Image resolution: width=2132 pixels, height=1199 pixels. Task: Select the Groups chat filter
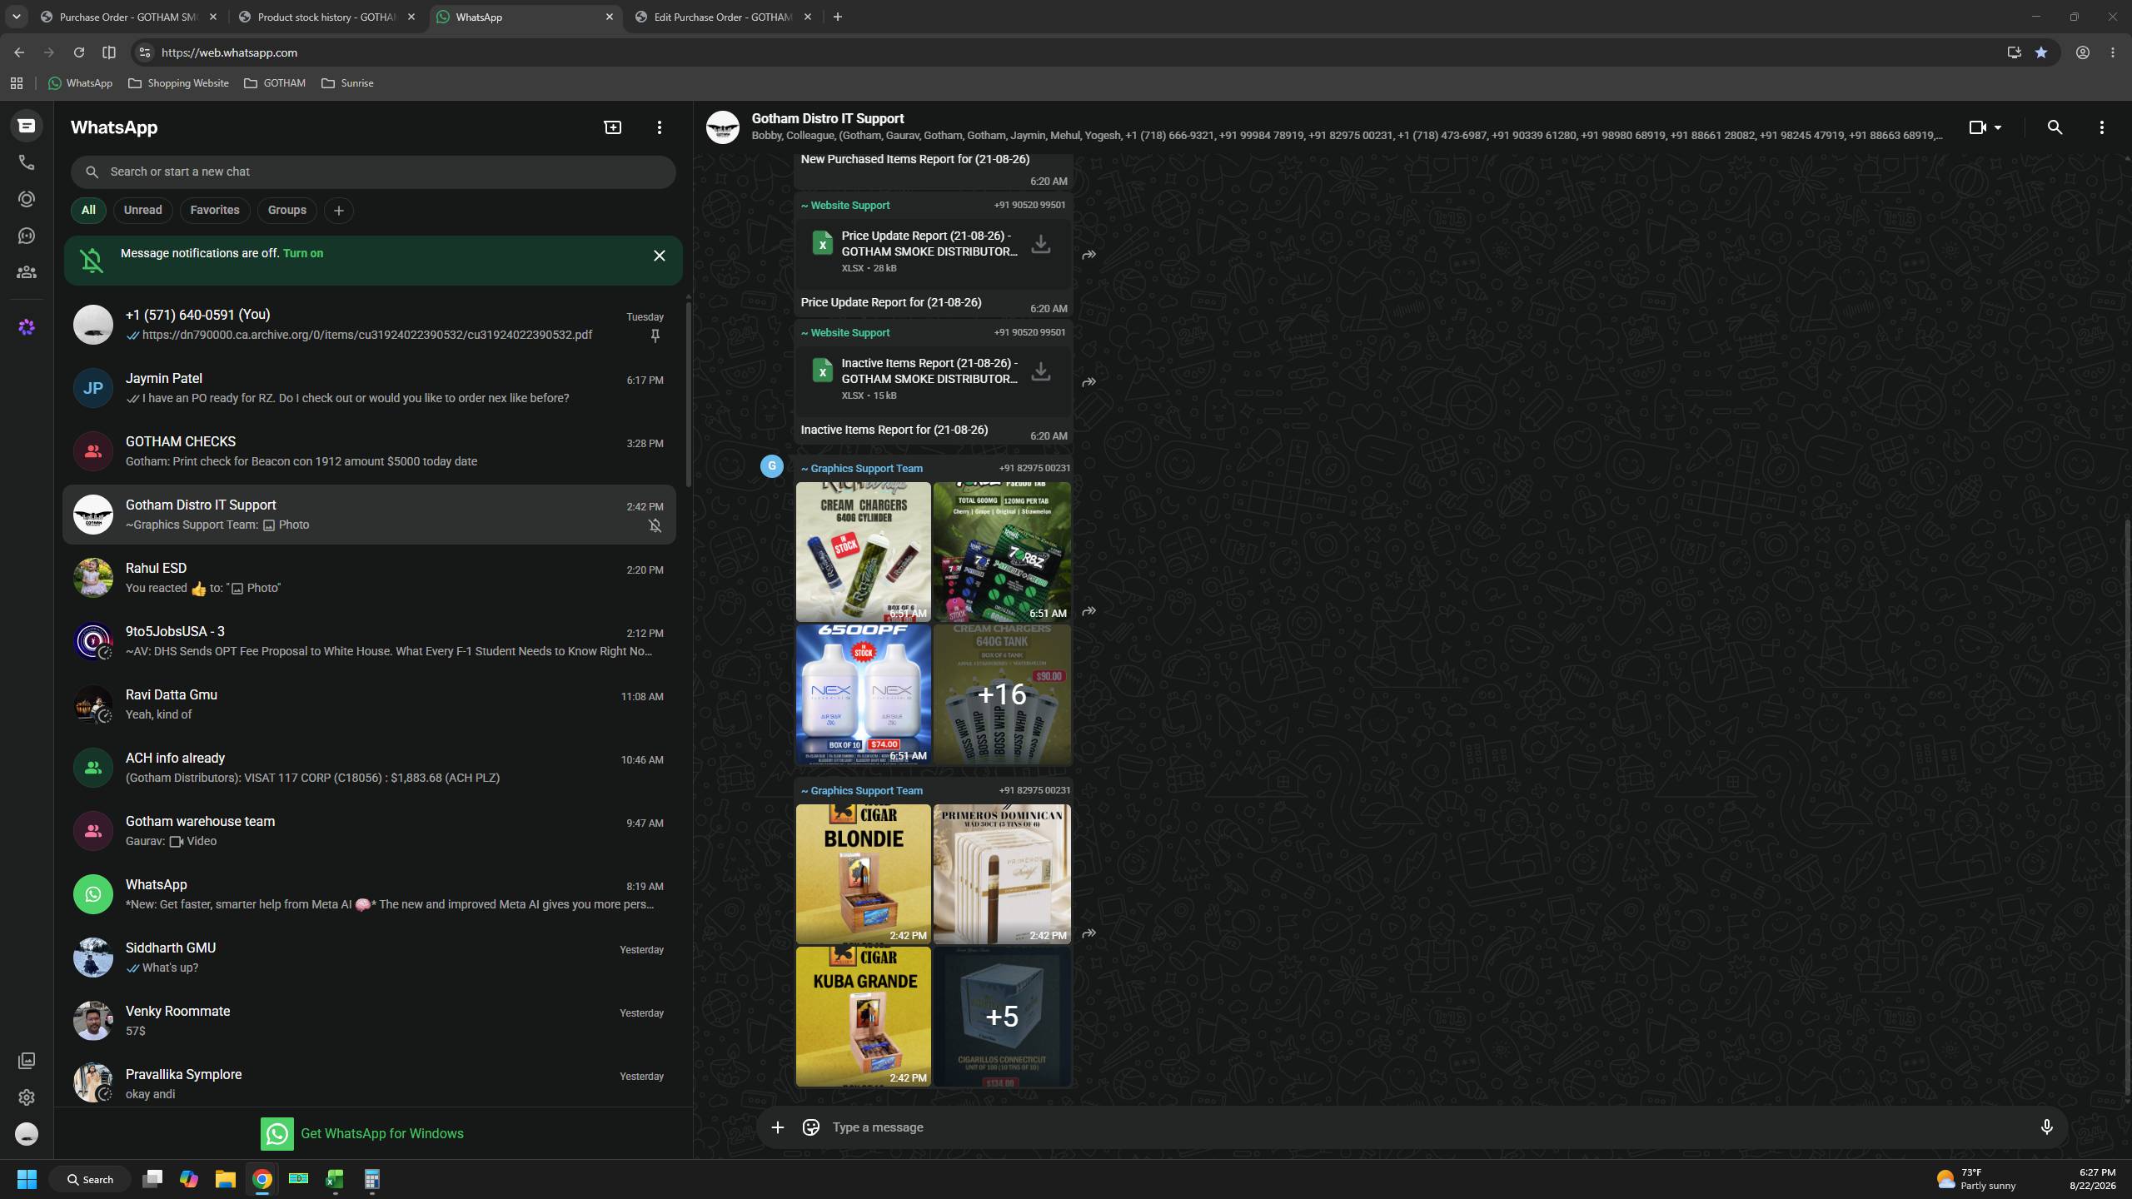pos(286,211)
